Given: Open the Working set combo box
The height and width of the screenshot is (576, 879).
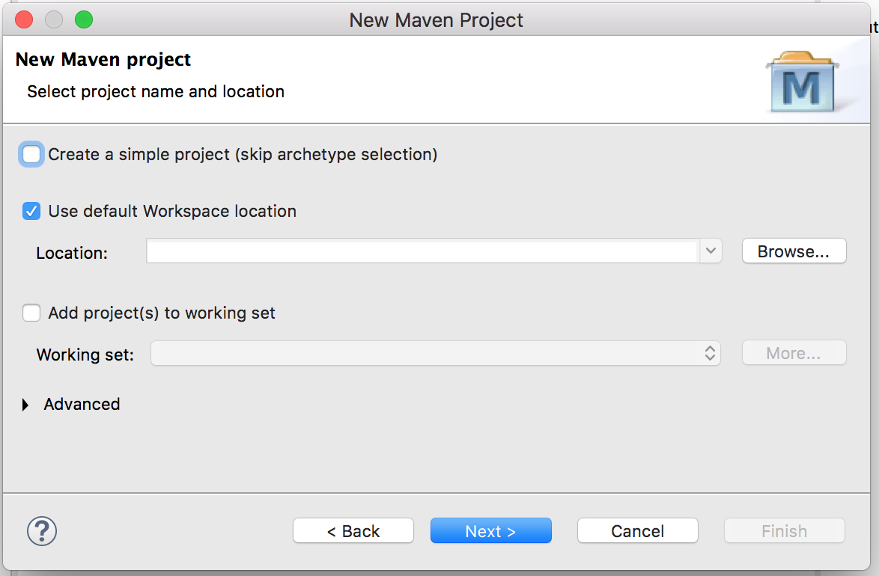Looking at the screenshot, I should (x=436, y=353).
